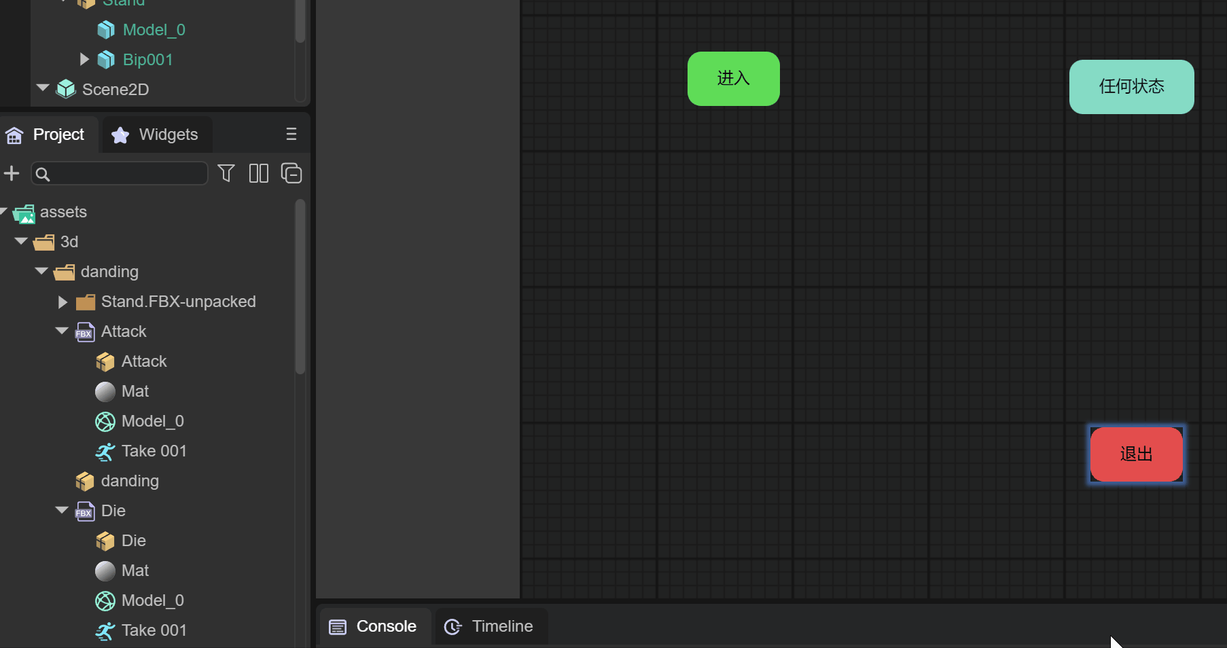
Task: Collapse the Attack FBX asset
Action: (62, 331)
